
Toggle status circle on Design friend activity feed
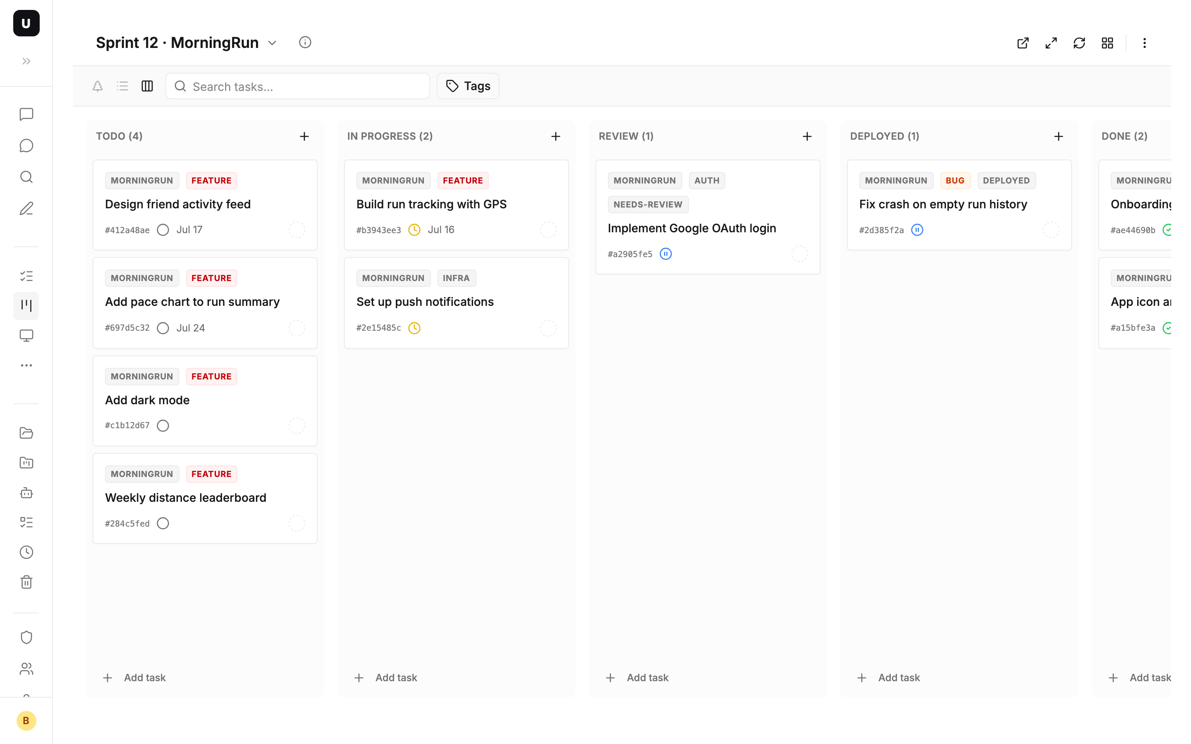(x=163, y=230)
